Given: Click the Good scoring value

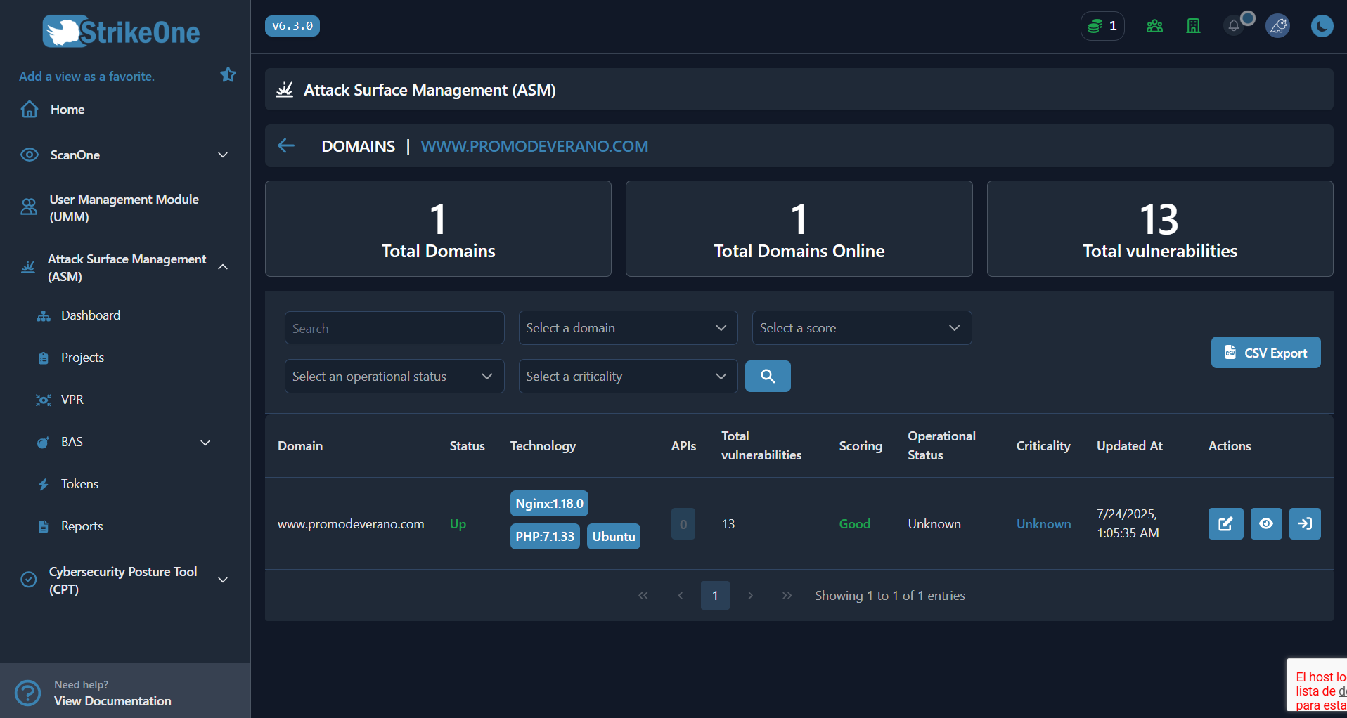Looking at the screenshot, I should pos(855,524).
